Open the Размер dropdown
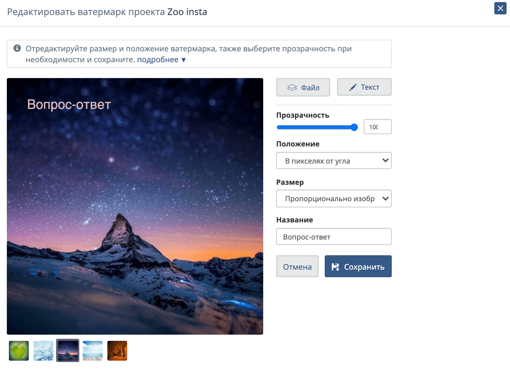 click(x=334, y=198)
